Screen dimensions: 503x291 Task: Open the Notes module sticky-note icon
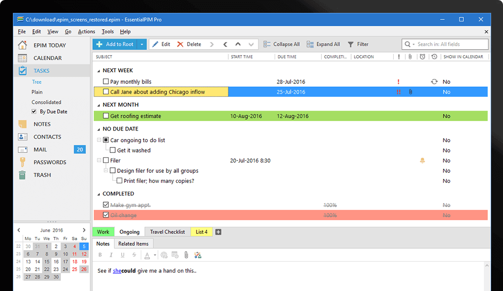[x=22, y=124]
